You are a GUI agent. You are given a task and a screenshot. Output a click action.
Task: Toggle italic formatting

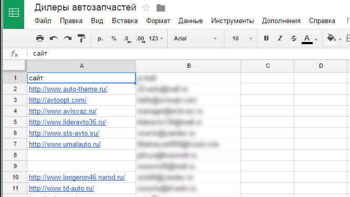pos(280,38)
